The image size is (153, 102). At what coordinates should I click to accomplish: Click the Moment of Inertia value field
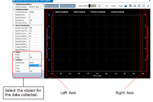35,39
